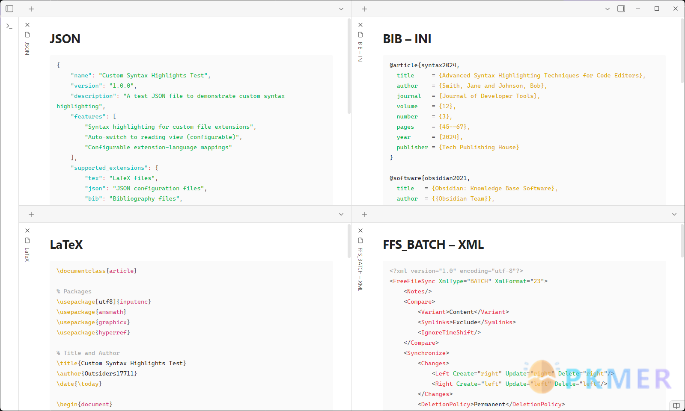Close the LaTeX tab
The image size is (685, 411).
coord(27,231)
